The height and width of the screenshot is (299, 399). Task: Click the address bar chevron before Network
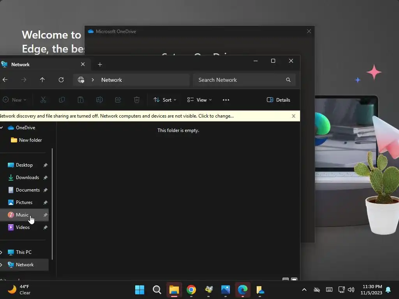[x=93, y=80]
